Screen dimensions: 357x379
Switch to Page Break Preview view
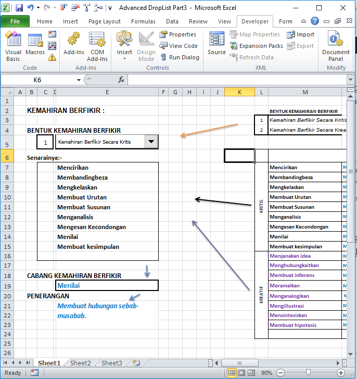tap(252, 373)
